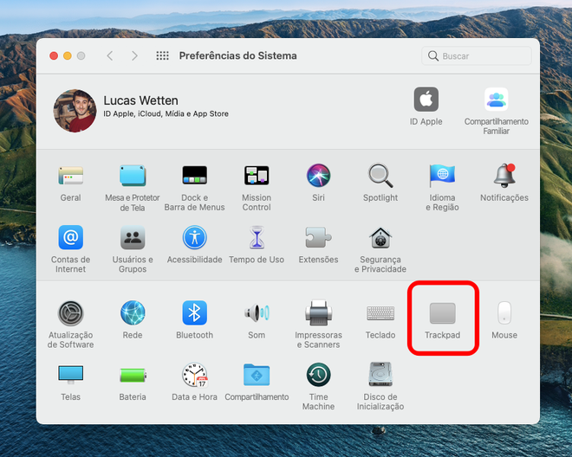Open Contas de Internet pane
The image size is (572, 457).
click(x=71, y=237)
